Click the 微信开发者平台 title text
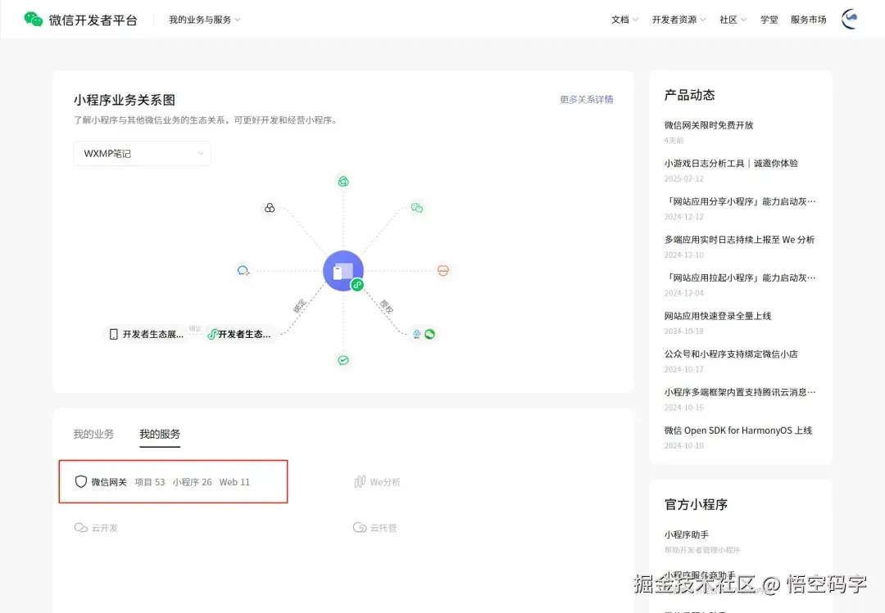The height and width of the screenshot is (613, 885). pyautogui.click(x=93, y=20)
